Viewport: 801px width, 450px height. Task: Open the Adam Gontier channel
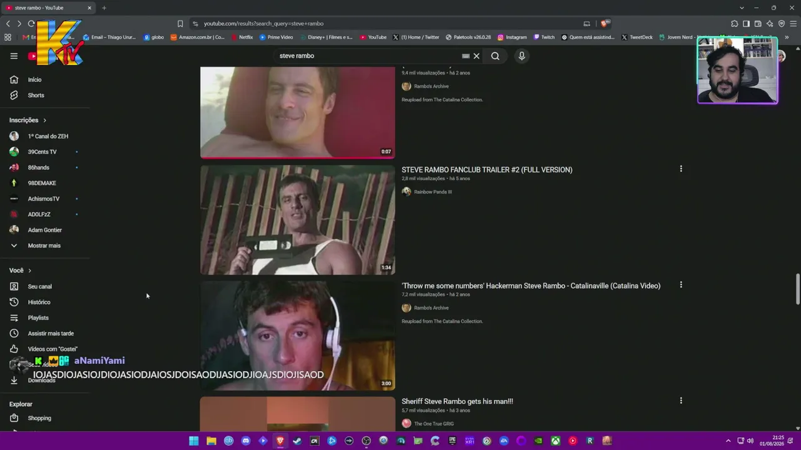click(45, 230)
